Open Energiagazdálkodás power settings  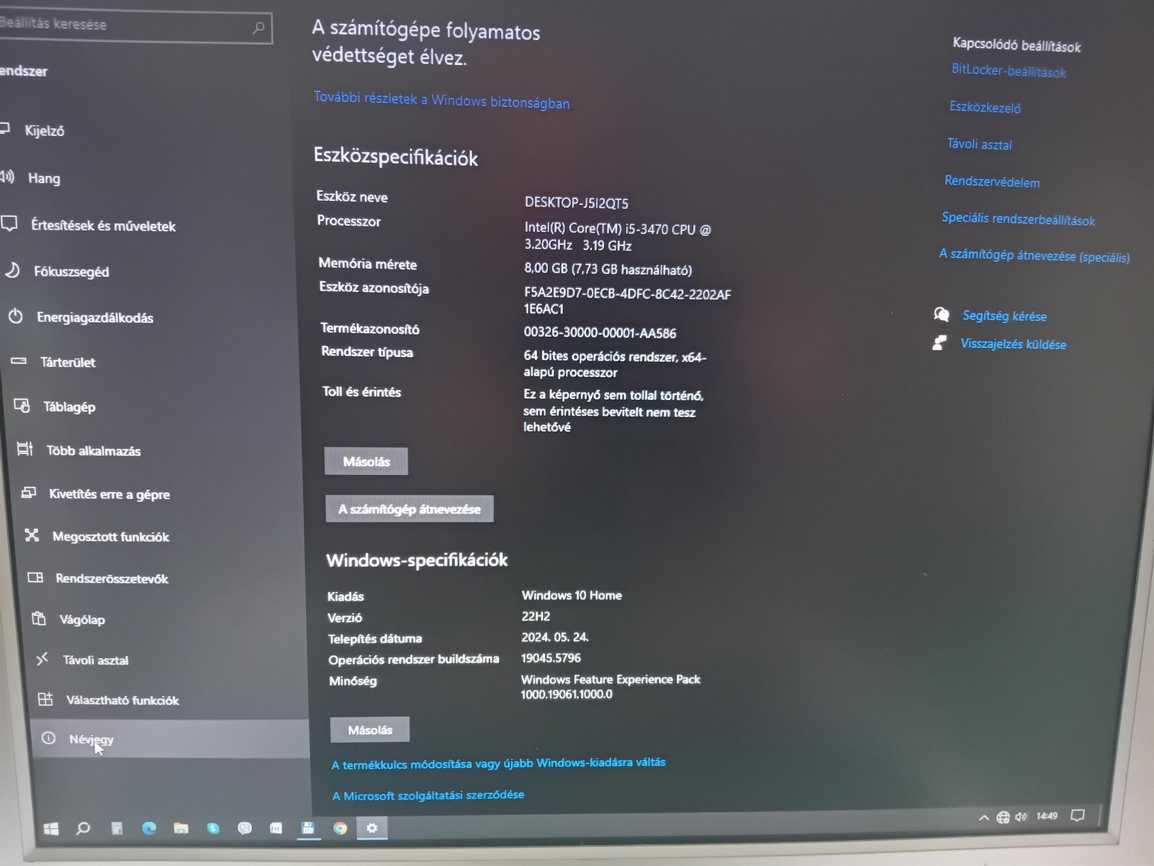(95, 318)
